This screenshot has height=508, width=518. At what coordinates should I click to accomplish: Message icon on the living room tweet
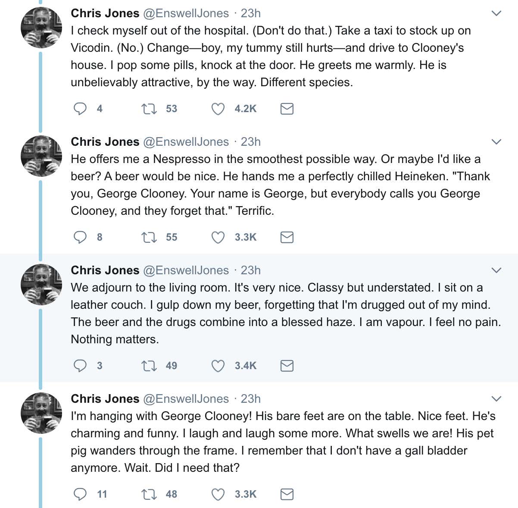(287, 366)
